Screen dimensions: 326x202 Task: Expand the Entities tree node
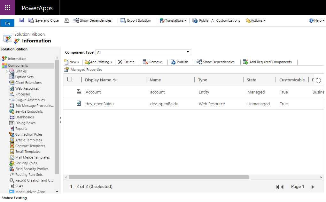pyautogui.click(x=6, y=71)
